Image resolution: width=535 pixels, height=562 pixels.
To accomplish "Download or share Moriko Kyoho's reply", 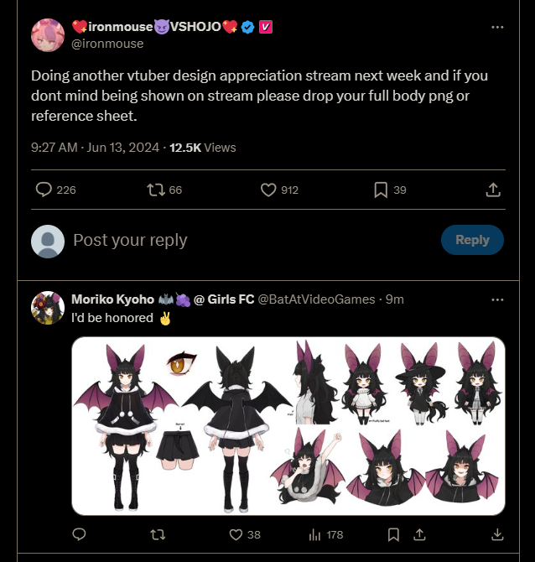I will pos(496,534).
